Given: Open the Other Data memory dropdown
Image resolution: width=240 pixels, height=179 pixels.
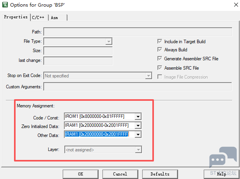Looking at the screenshot, I should click(137, 135).
